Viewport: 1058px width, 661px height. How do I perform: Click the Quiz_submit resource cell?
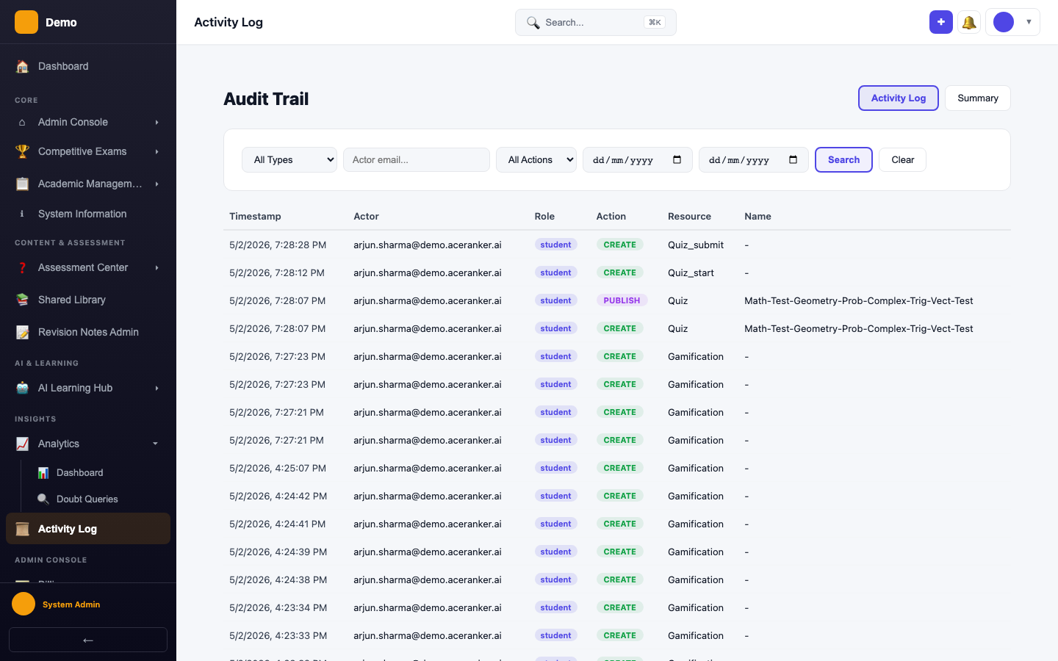point(696,245)
